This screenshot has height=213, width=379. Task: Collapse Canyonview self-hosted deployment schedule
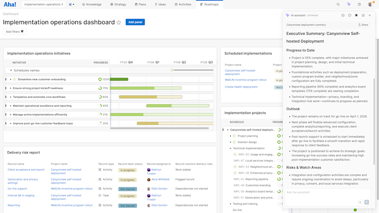click(x=228, y=130)
